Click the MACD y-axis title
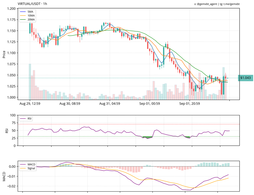Screen dimensions: 254x195 click(4, 176)
